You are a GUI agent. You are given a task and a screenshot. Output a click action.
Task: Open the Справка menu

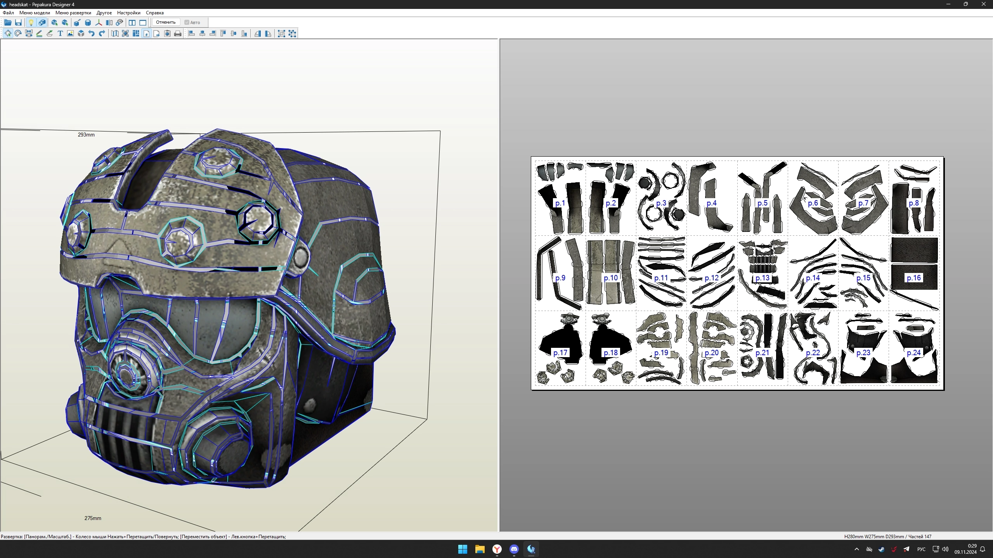155,13
